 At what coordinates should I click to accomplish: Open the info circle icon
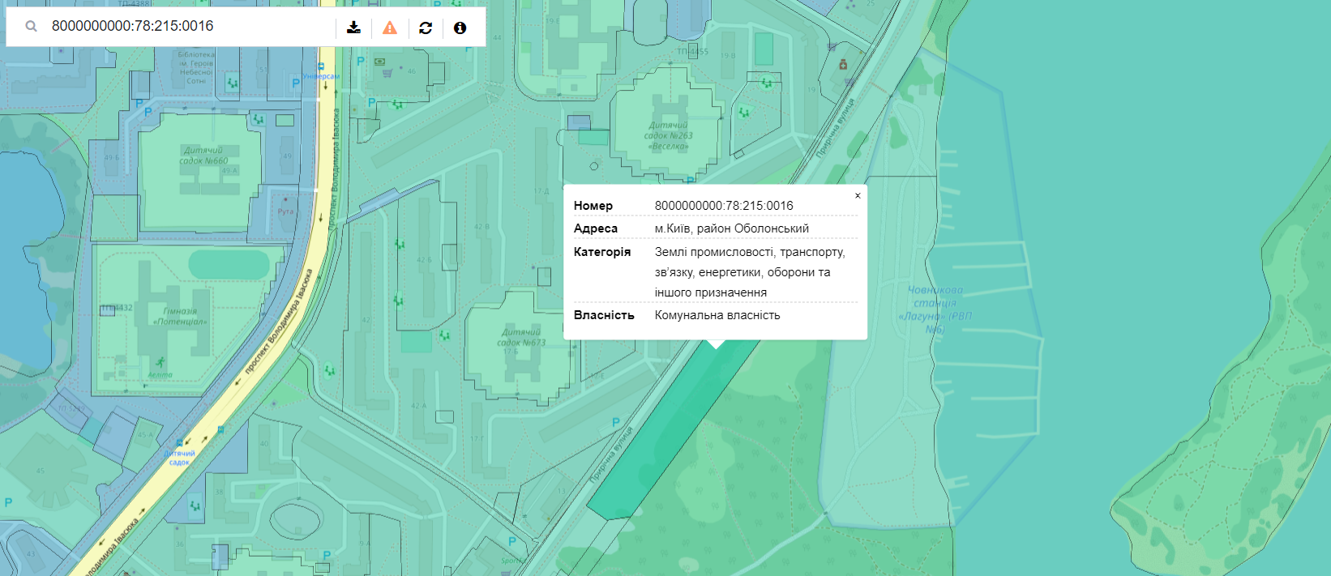click(x=460, y=28)
